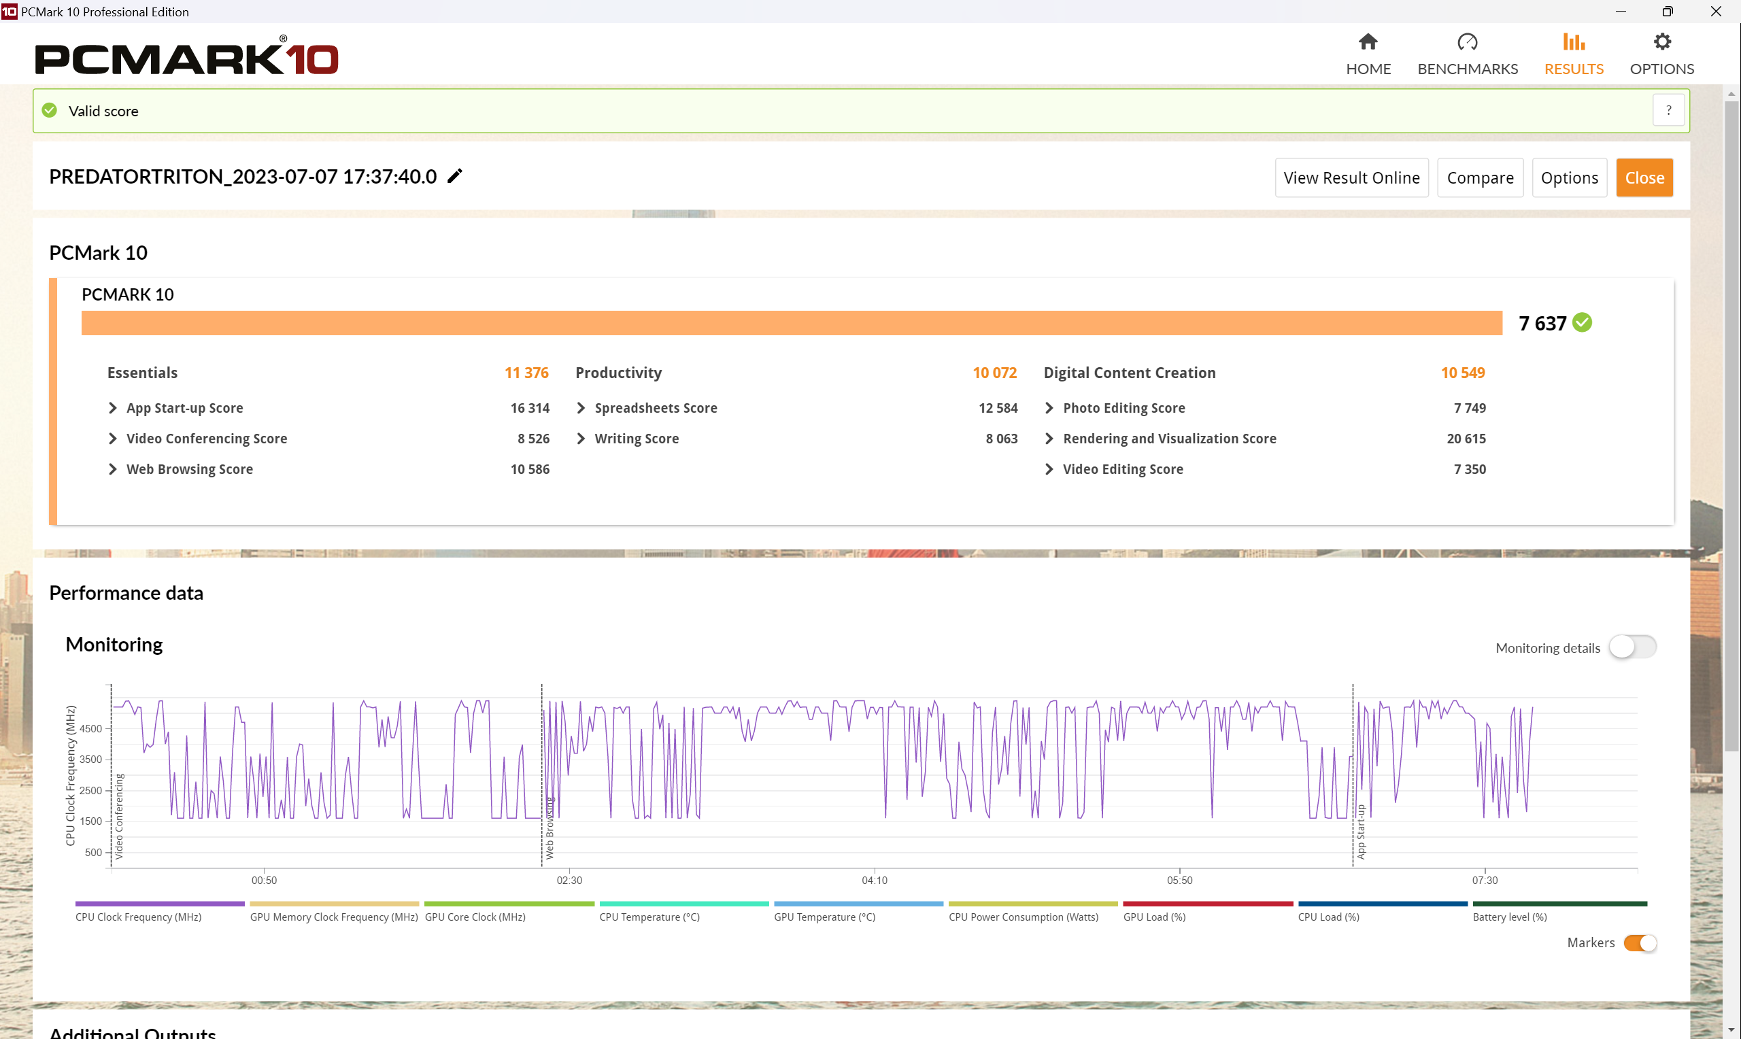Turn off the Markers toggle
The width and height of the screenshot is (1741, 1039).
coord(1640,943)
